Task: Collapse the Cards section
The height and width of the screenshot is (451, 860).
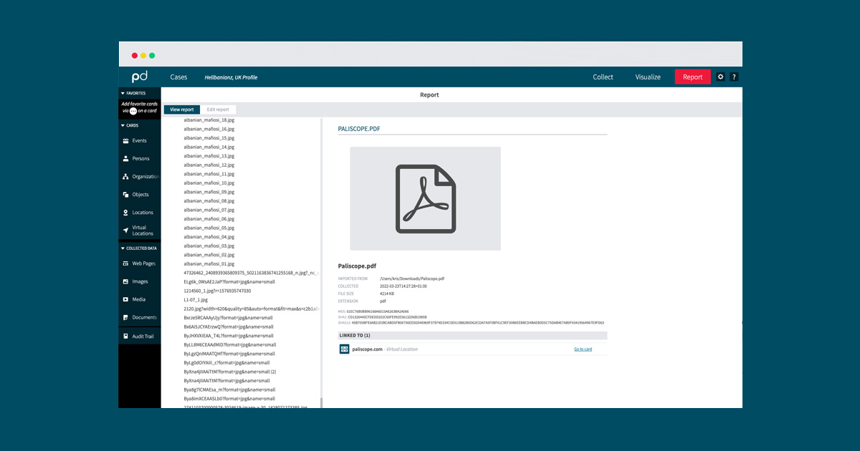Action: point(123,125)
